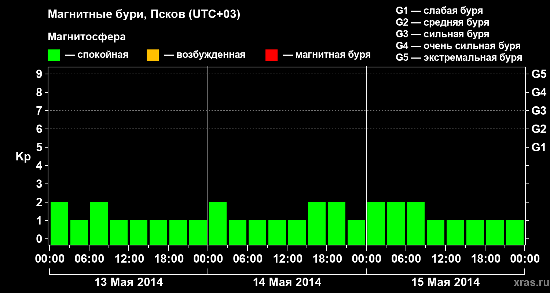
Task: Click the Kp axis label
Action: (23, 157)
